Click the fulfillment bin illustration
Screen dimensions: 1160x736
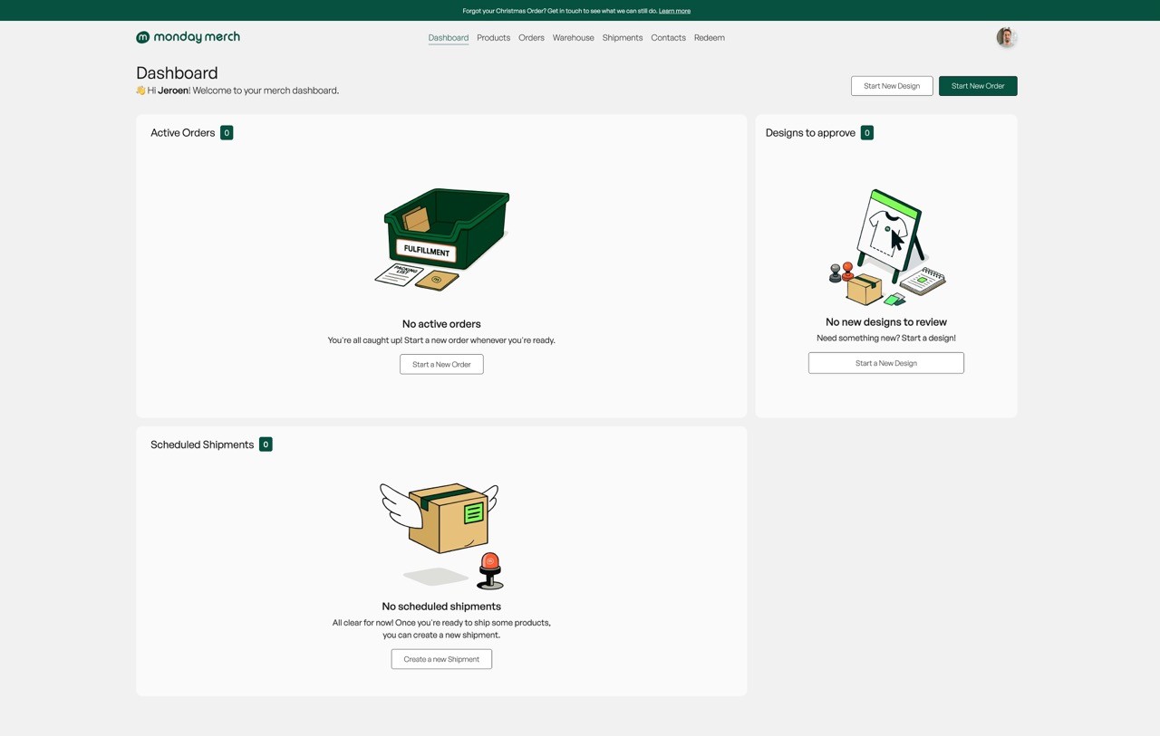[442, 240]
